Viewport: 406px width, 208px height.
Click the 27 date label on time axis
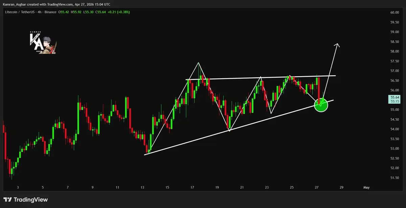click(317, 187)
